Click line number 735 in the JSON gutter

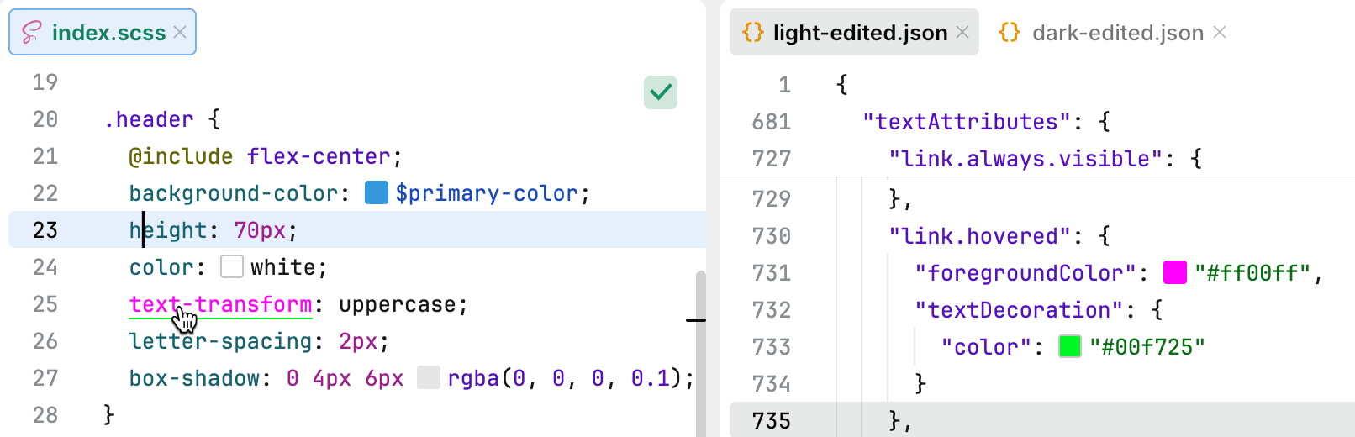[772, 420]
